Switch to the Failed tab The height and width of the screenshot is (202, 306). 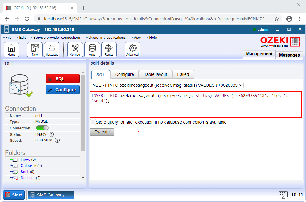(183, 74)
